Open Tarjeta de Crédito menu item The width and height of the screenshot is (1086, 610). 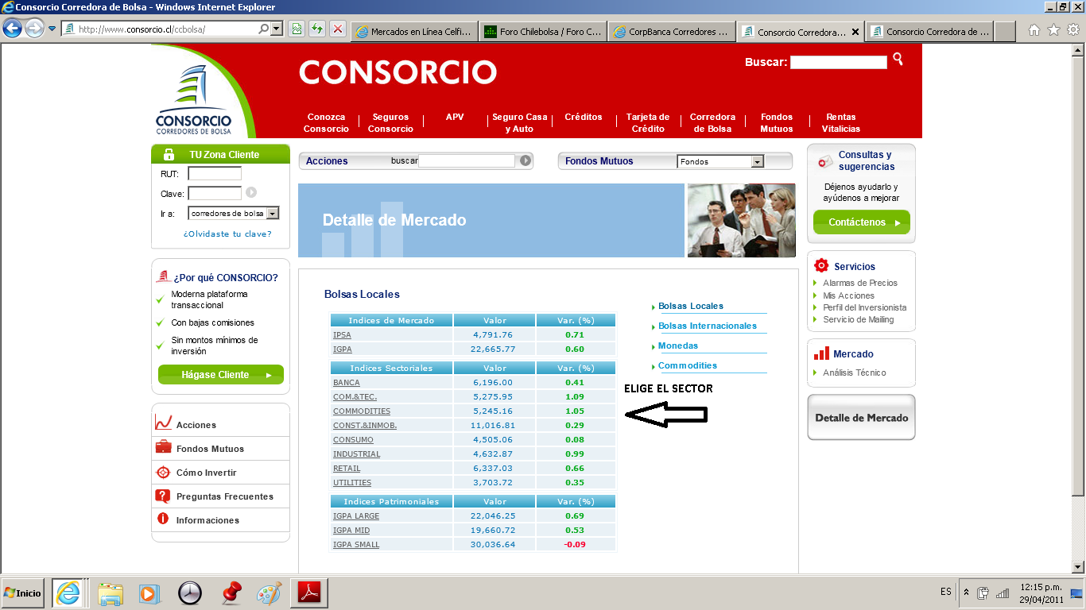coord(648,122)
